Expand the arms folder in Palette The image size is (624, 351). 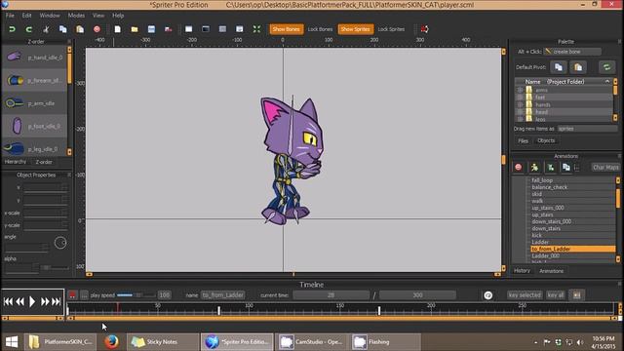[520, 91]
